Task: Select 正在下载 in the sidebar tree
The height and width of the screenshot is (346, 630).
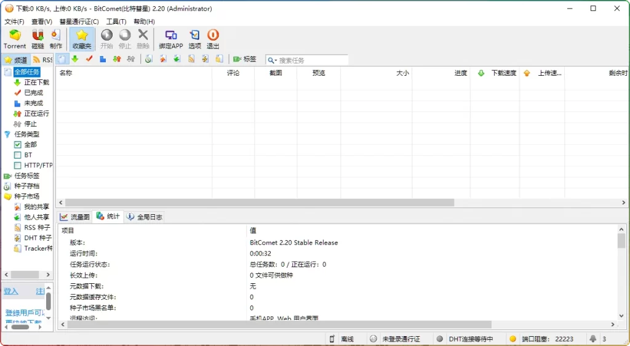Action: (36, 82)
